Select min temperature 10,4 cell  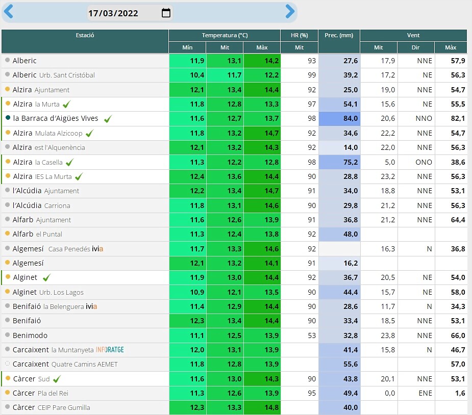click(x=187, y=75)
